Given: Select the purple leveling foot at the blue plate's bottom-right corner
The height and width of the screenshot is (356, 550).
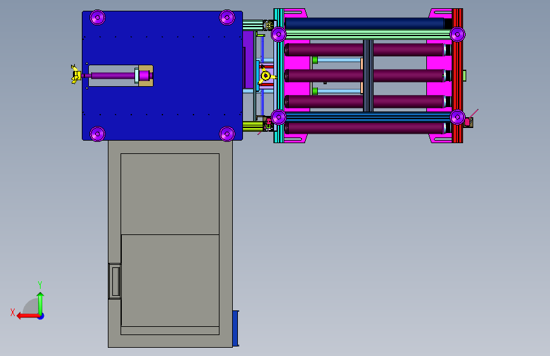Looking at the screenshot, I should 227,134.
